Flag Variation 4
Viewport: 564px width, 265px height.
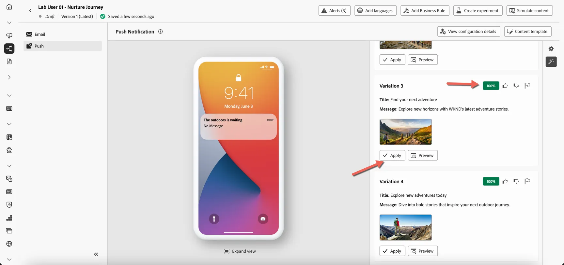tap(527, 181)
